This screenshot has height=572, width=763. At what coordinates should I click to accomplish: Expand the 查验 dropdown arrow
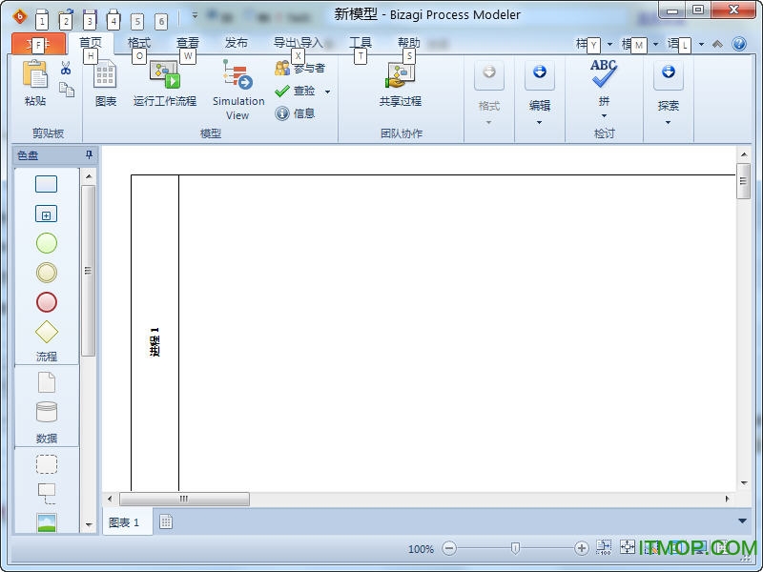327,92
